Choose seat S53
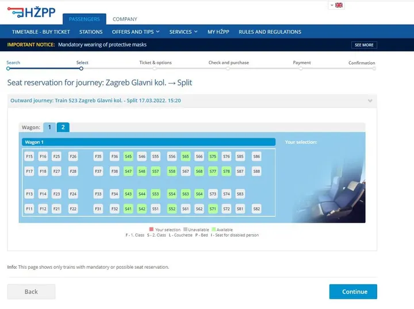This screenshot has width=414, height=309. click(x=155, y=194)
